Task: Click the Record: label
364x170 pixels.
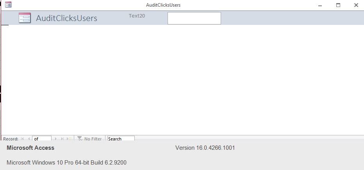Action: [11, 139]
